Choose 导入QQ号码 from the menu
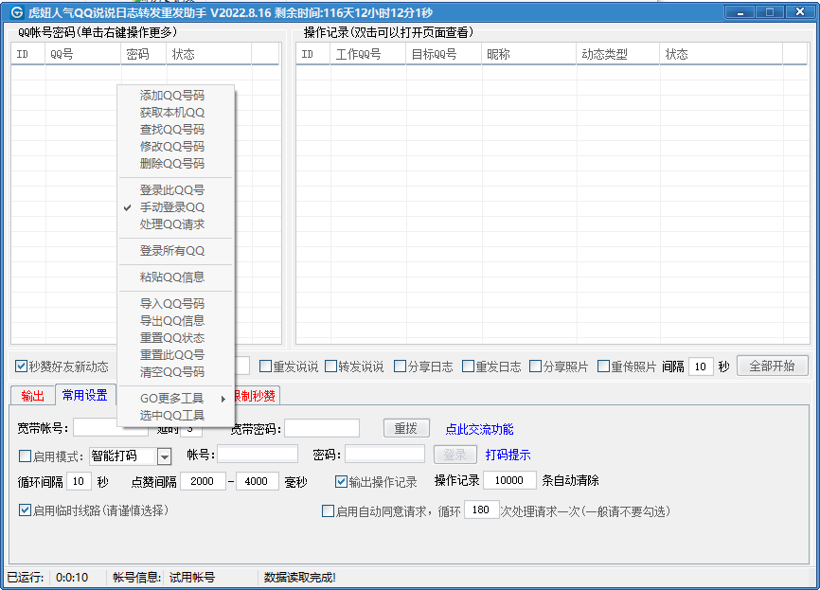The image size is (820, 590). point(176,303)
